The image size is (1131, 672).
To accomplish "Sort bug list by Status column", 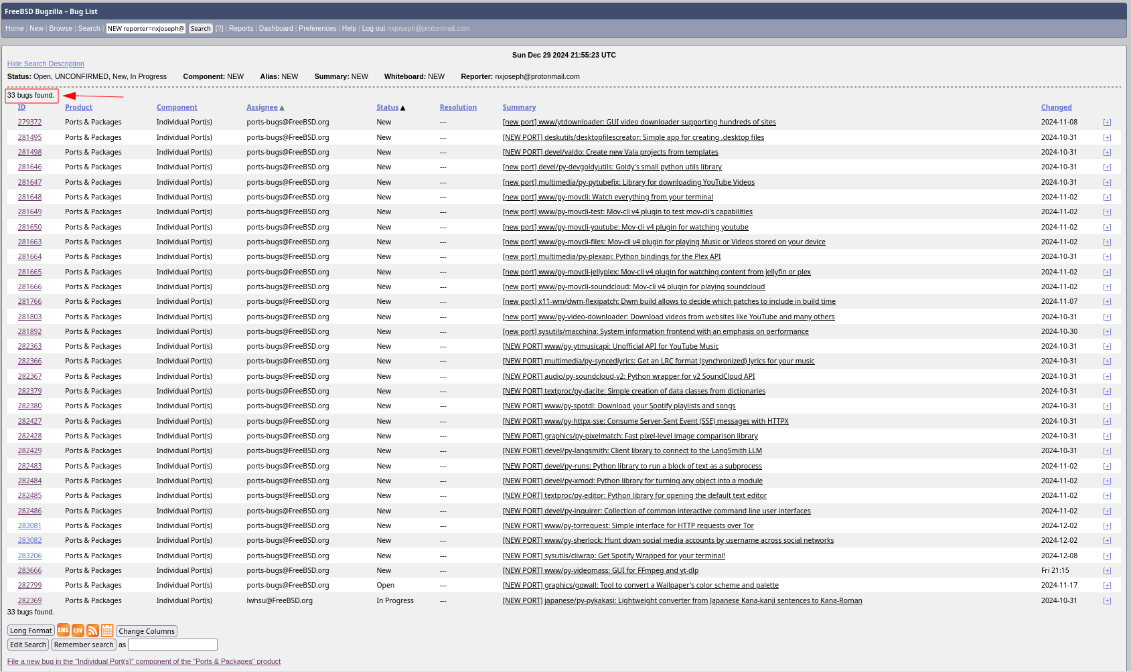I will pos(387,108).
